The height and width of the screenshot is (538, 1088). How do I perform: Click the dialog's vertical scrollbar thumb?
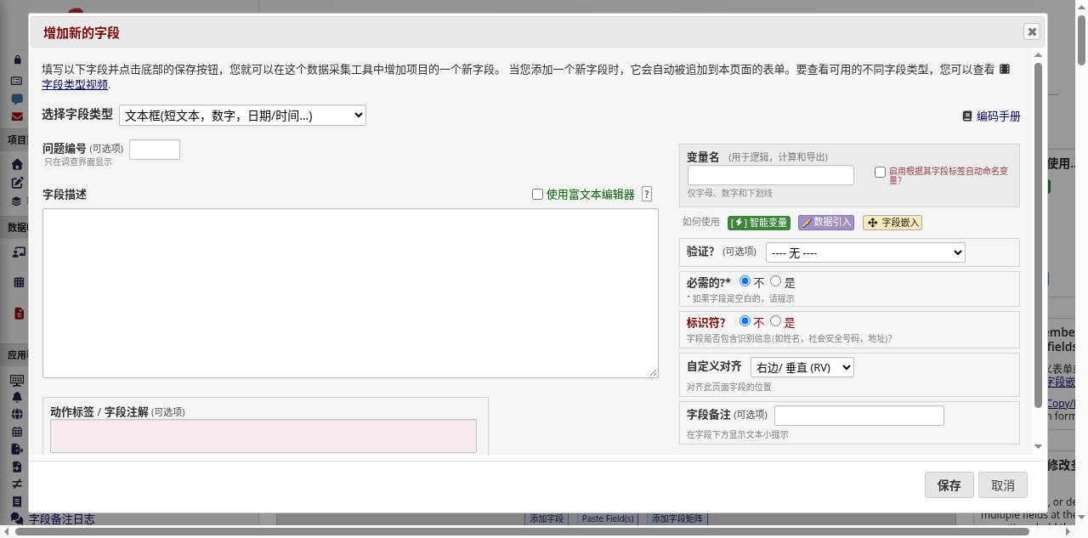[x=1038, y=235]
